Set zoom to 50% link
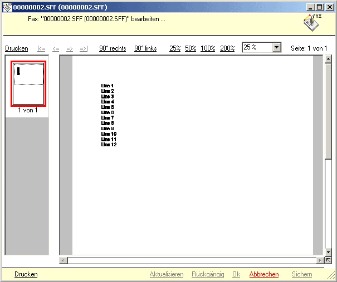Viewport: 337px width, 282px height. click(191, 48)
